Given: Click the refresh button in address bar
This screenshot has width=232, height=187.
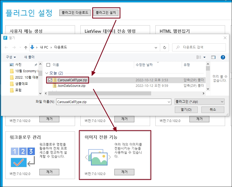Looking at the screenshot, I should [x=165, y=47].
